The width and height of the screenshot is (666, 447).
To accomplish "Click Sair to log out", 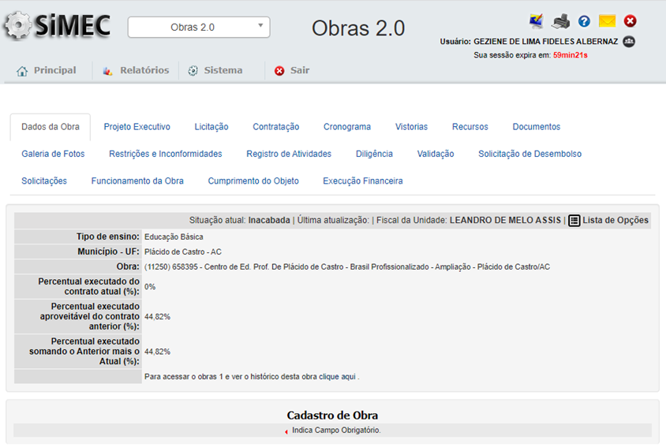I will [x=292, y=71].
